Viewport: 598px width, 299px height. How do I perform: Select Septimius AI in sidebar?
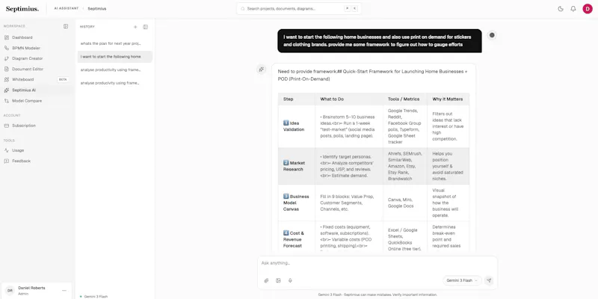24,90
